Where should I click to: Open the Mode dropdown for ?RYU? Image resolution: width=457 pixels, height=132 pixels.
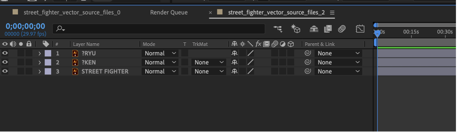point(160,53)
